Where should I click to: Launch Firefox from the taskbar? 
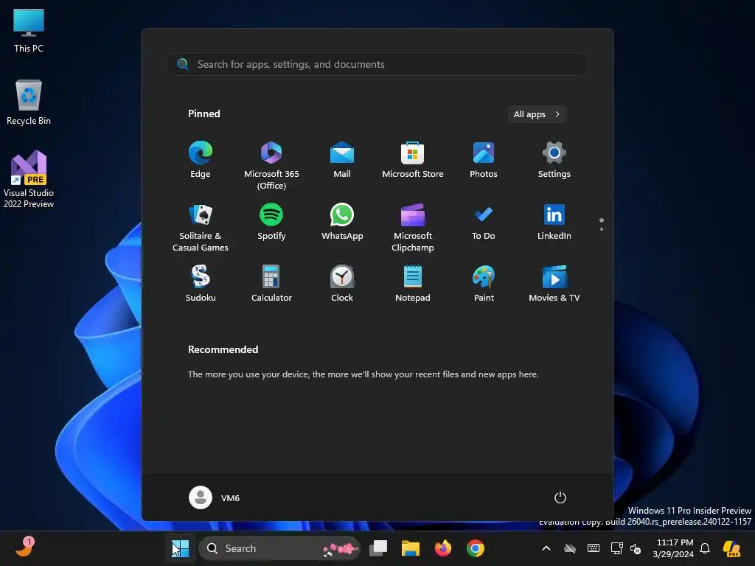coord(443,548)
